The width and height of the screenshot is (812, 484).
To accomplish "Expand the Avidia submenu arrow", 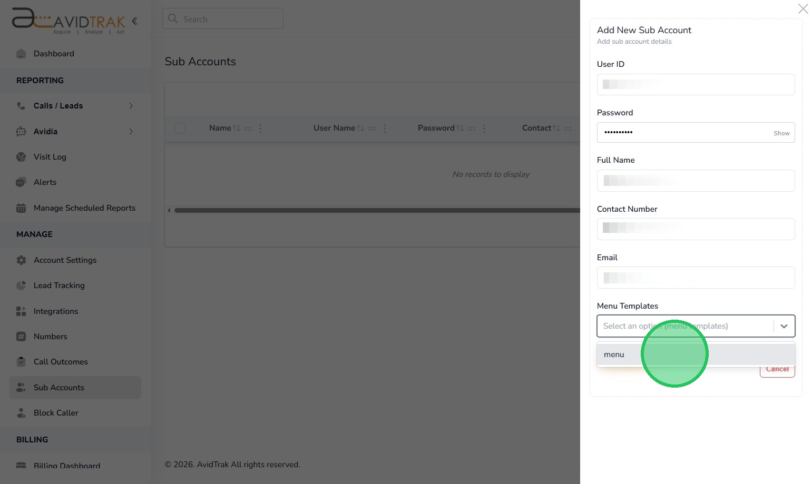I will 131,132.
